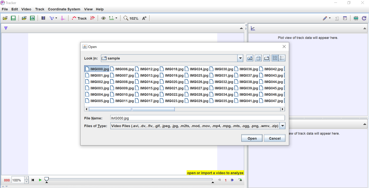Screen dimensions: 369x188
Task: Click the Cancel button in dialog
Action: tap(275, 138)
